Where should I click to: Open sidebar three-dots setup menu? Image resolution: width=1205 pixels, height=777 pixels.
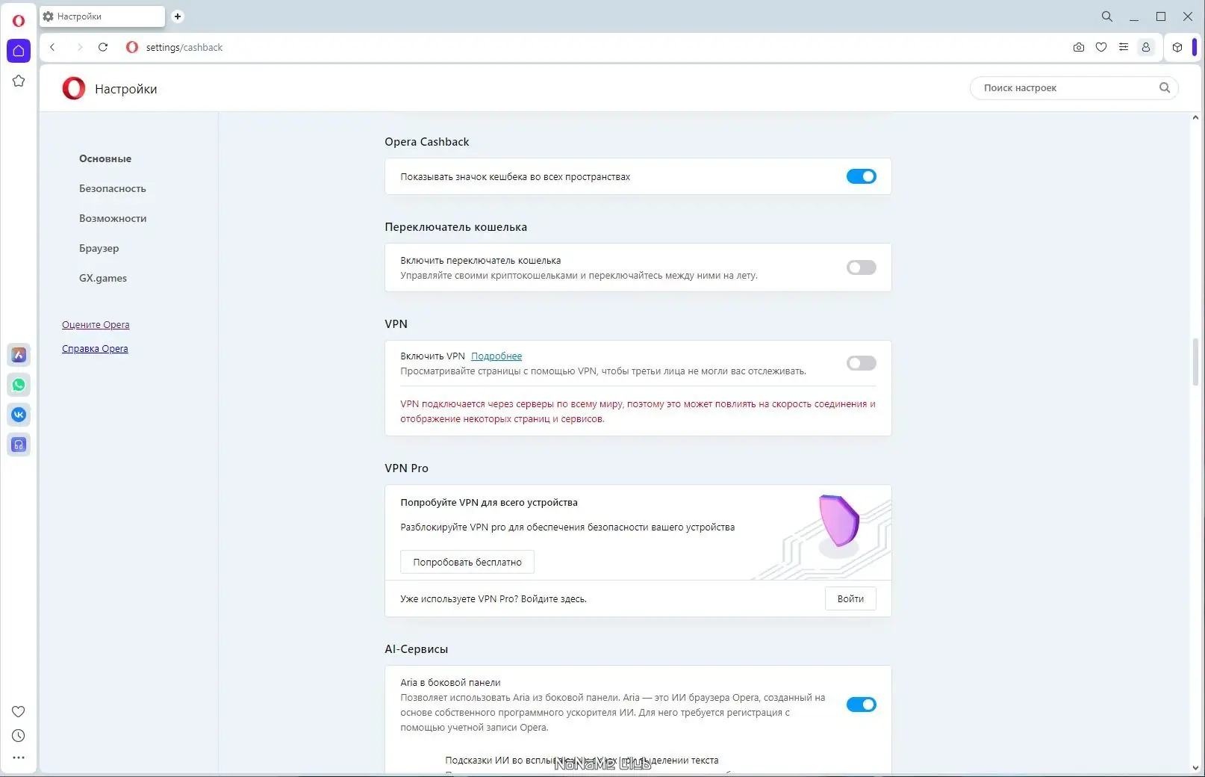click(x=19, y=758)
